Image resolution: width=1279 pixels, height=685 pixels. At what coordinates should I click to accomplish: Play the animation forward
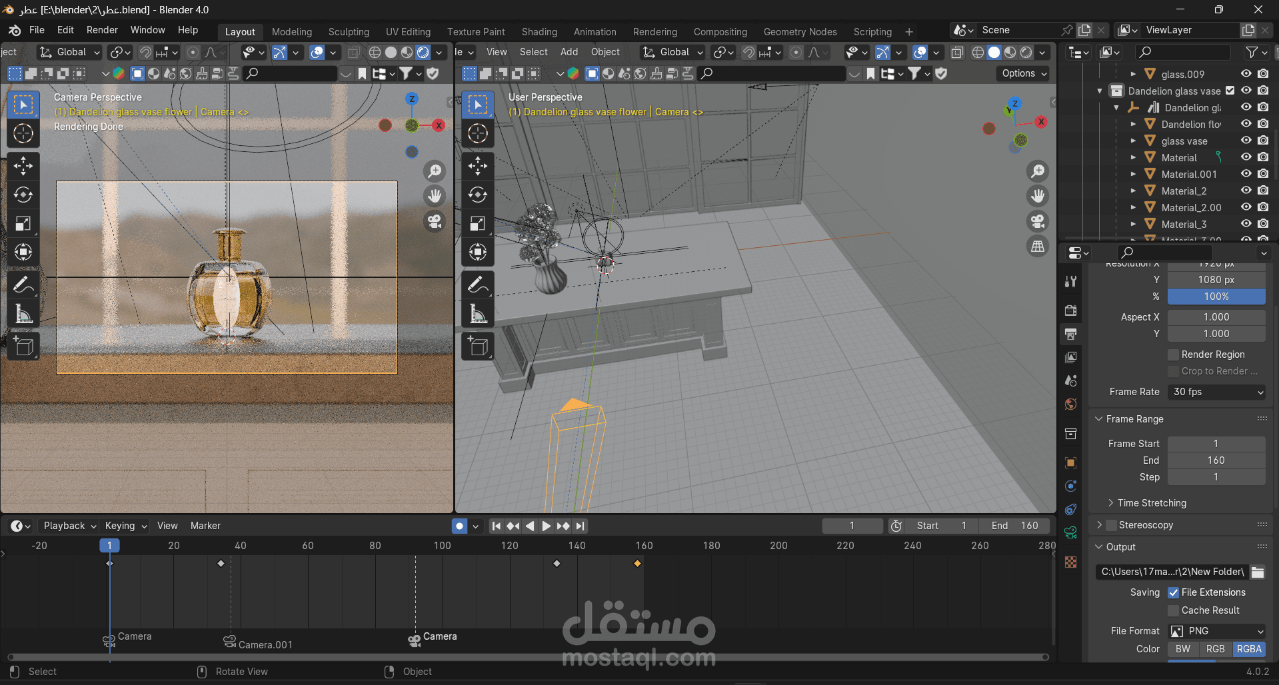(x=546, y=526)
